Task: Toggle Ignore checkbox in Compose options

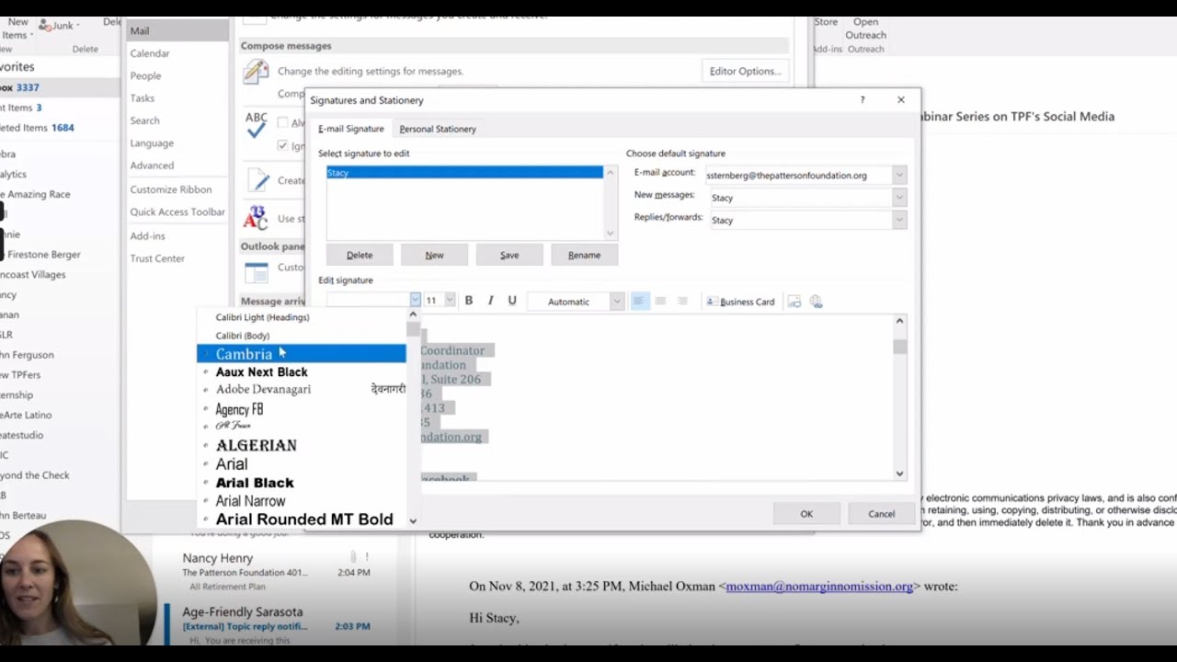Action: pos(282,145)
